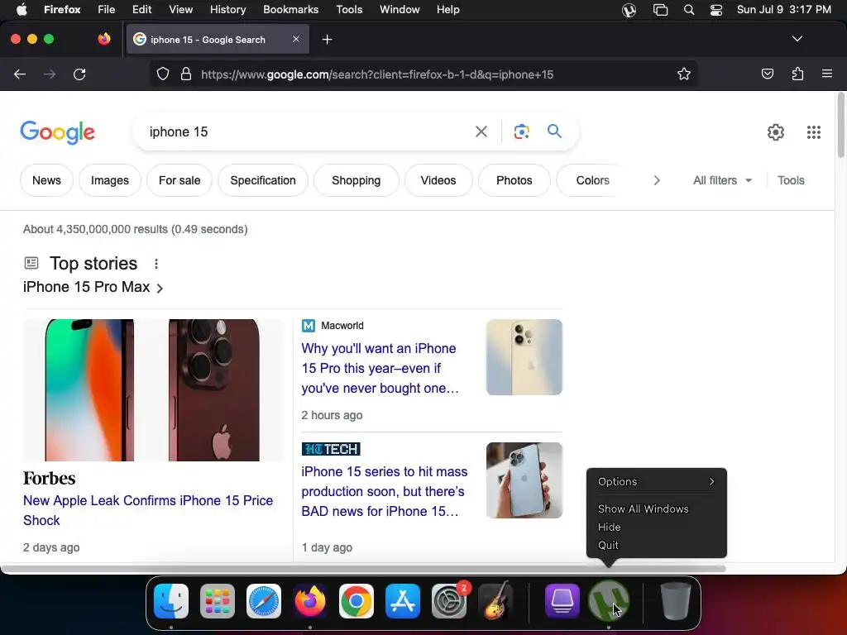Viewport: 847px width, 635px height.
Task: Search by image with the Google Lens icon
Action: click(522, 131)
